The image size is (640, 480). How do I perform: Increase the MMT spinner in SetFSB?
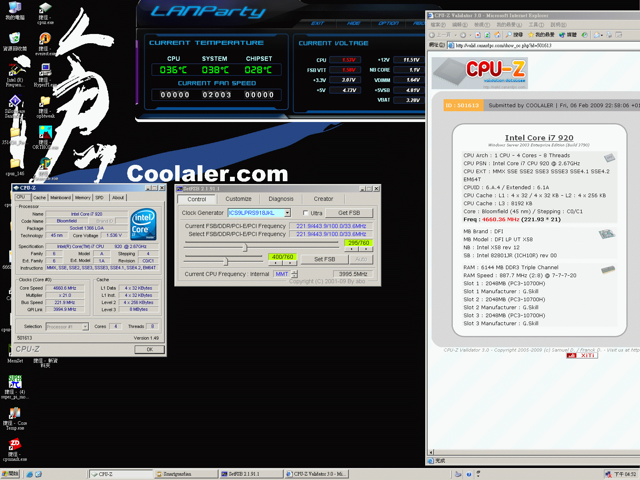[294, 272]
